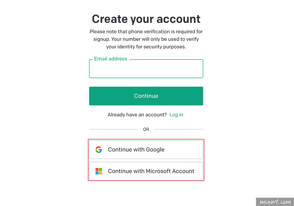
Task: Click the blue square in the Microsoft logo
Action: coord(97,173)
